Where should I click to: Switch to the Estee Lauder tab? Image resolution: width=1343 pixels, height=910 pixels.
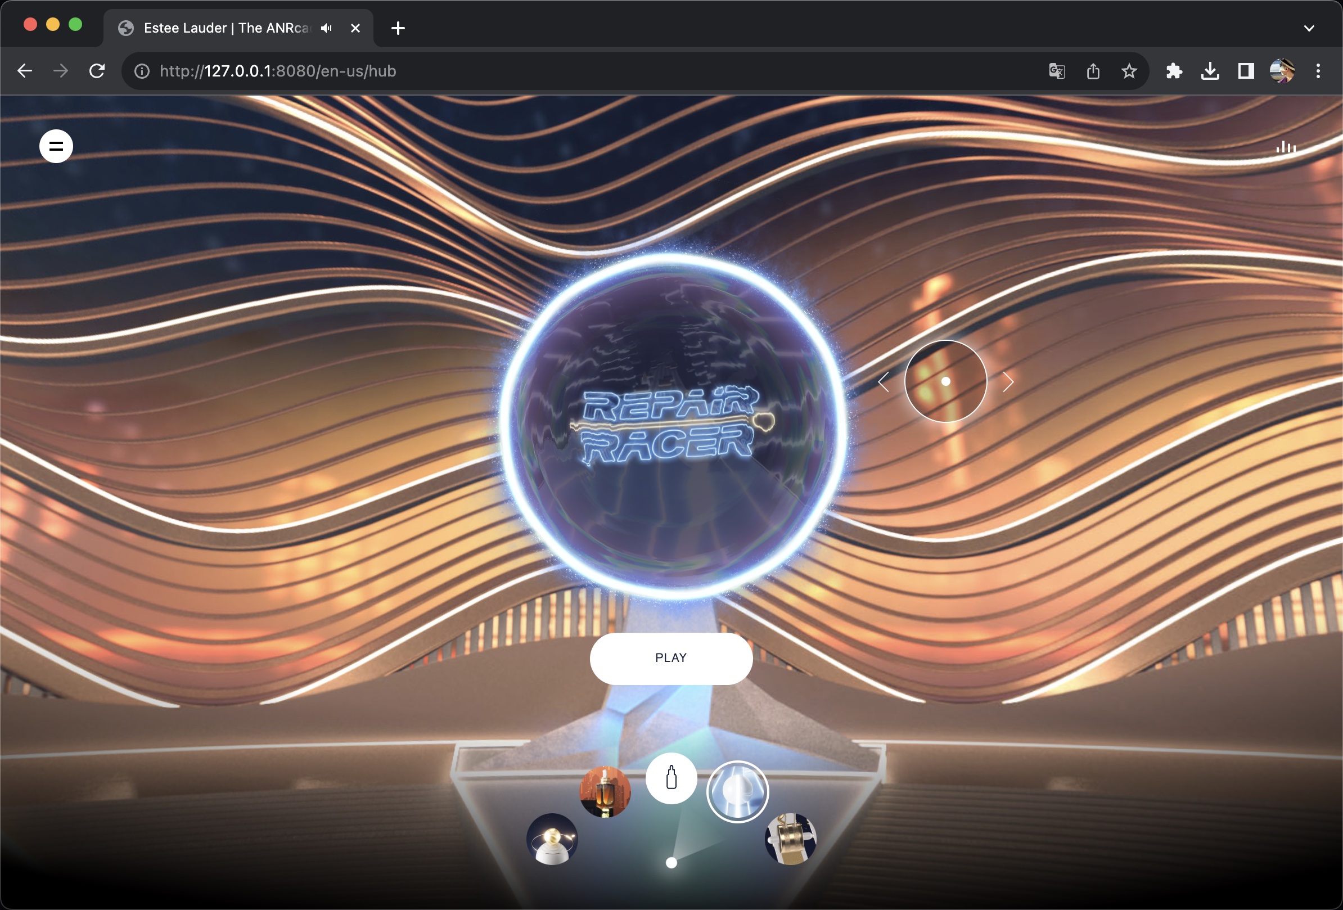226,28
